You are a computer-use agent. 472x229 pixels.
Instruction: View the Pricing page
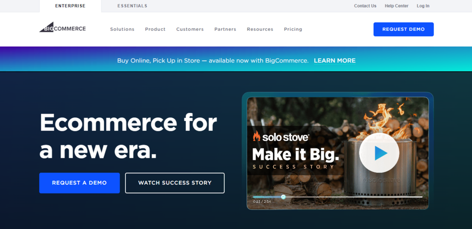293,29
